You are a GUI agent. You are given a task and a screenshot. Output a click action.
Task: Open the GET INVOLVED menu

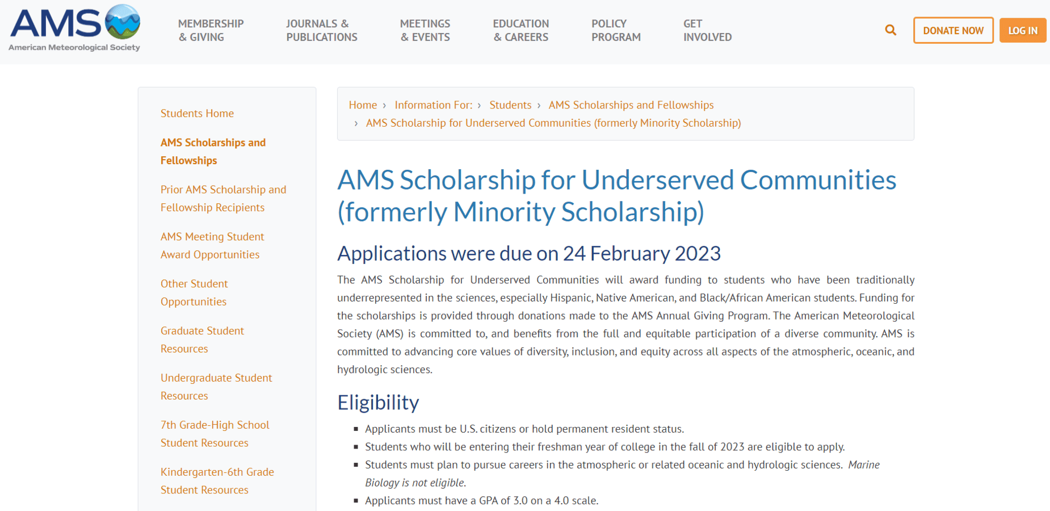pyautogui.click(x=707, y=30)
